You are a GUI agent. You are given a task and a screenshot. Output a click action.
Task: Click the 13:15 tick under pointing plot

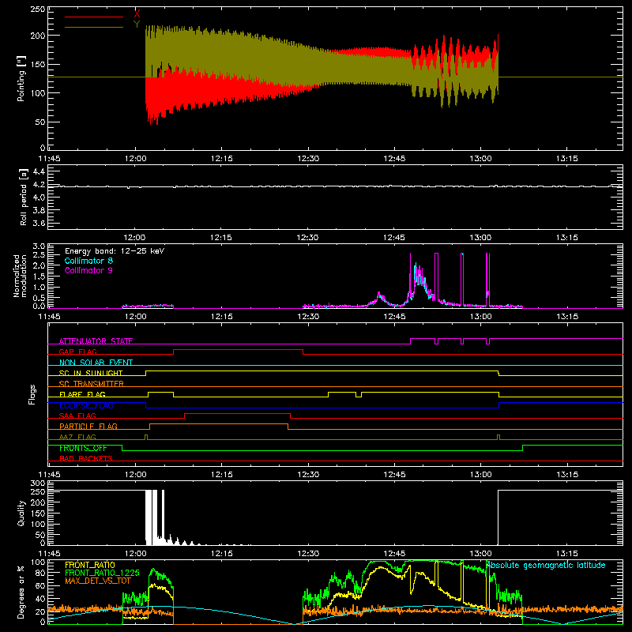[566, 159]
